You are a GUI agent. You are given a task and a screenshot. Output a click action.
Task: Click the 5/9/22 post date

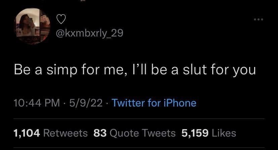(86, 103)
